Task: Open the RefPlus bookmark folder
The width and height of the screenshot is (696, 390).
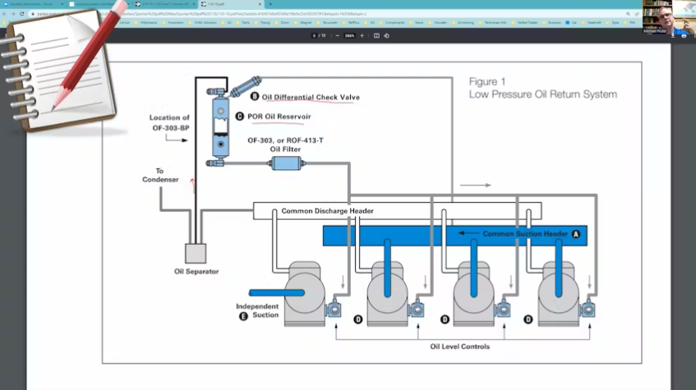Action: 351,23
